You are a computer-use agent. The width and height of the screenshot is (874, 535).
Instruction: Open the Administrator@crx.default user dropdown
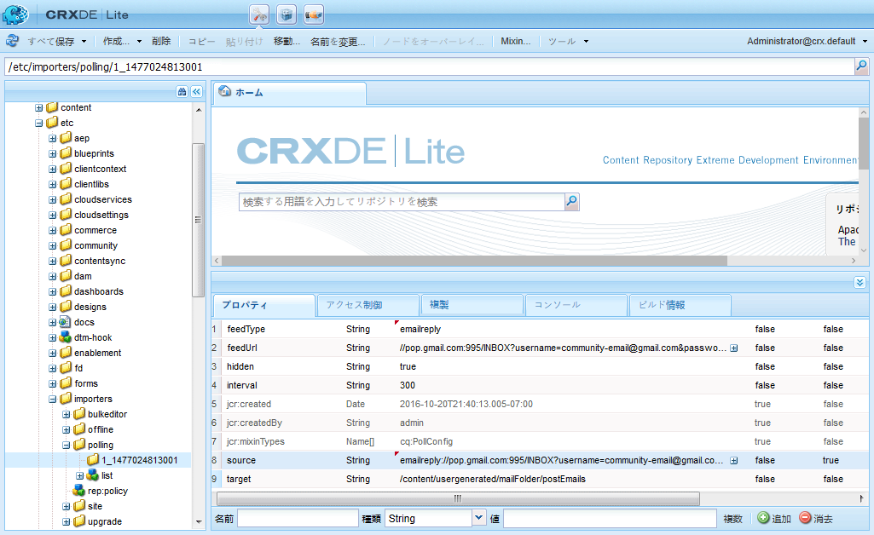(807, 41)
